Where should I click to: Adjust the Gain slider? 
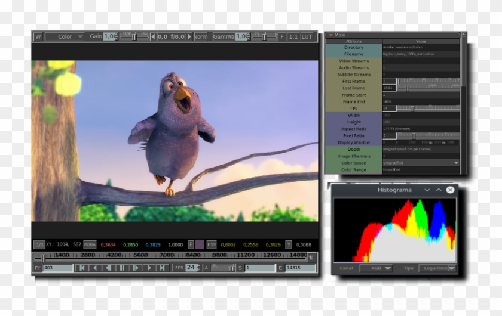(134, 36)
